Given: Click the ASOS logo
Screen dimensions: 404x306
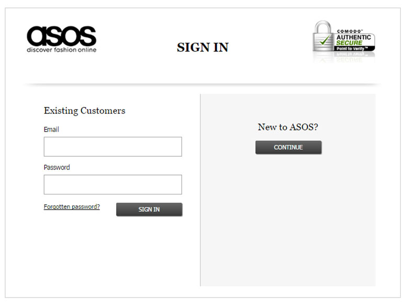Looking at the screenshot, I should pos(61,39).
